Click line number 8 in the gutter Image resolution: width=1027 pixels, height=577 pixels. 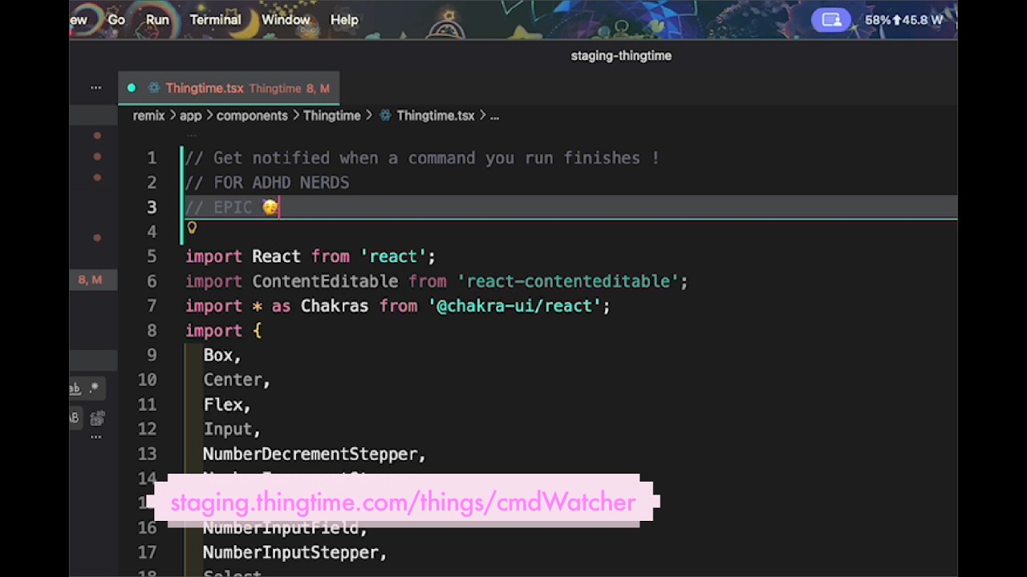click(152, 330)
